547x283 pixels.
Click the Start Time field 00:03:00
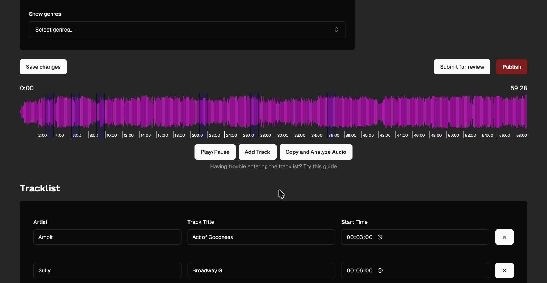pos(415,237)
